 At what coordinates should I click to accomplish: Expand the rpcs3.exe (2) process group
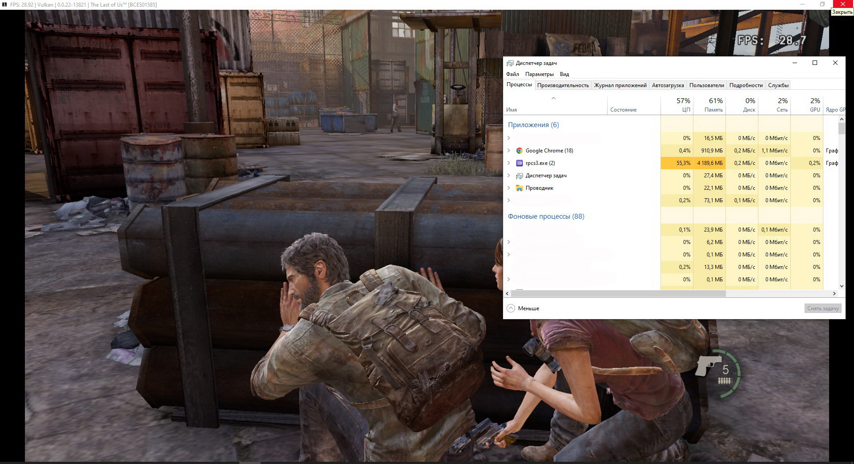point(509,163)
